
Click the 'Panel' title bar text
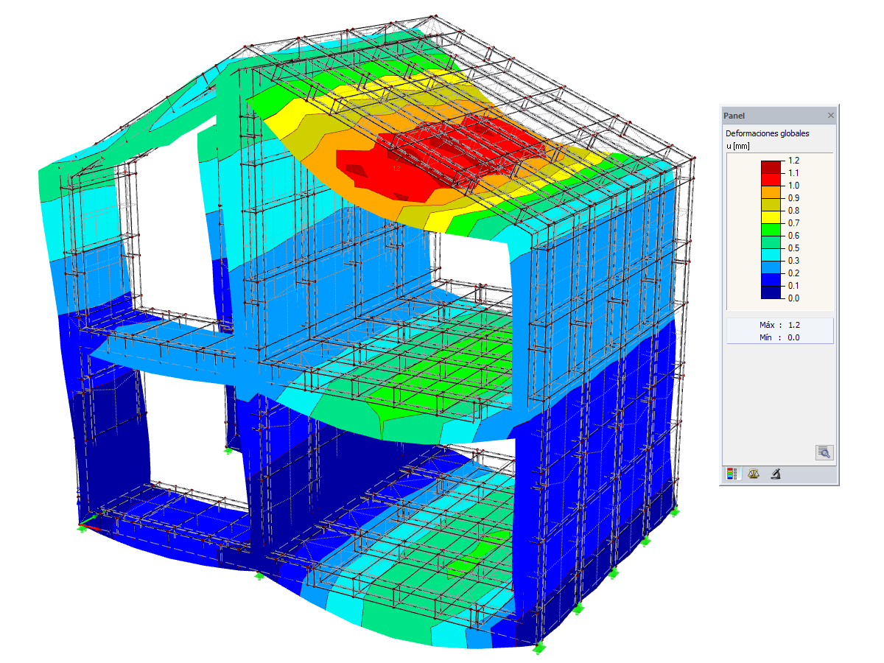click(x=734, y=116)
